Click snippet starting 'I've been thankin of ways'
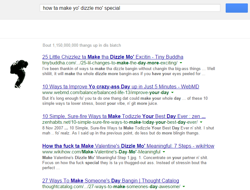250x190 pixels. click(x=128, y=71)
